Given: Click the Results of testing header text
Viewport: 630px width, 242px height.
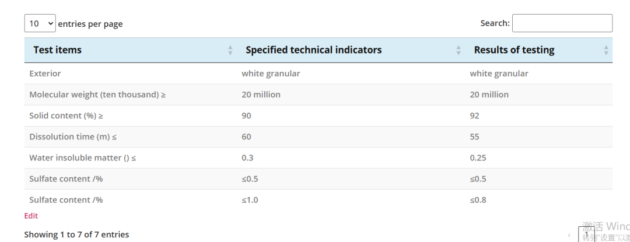Looking at the screenshot, I should [x=514, y=50].
